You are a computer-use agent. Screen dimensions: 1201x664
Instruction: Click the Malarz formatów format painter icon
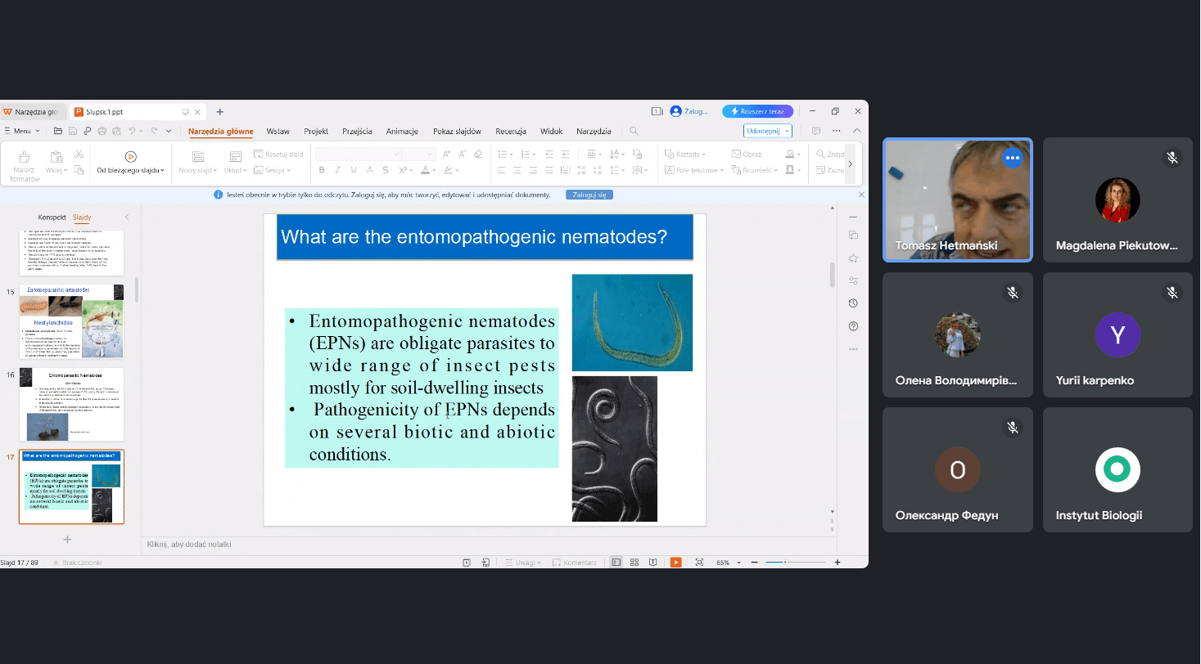25,156
